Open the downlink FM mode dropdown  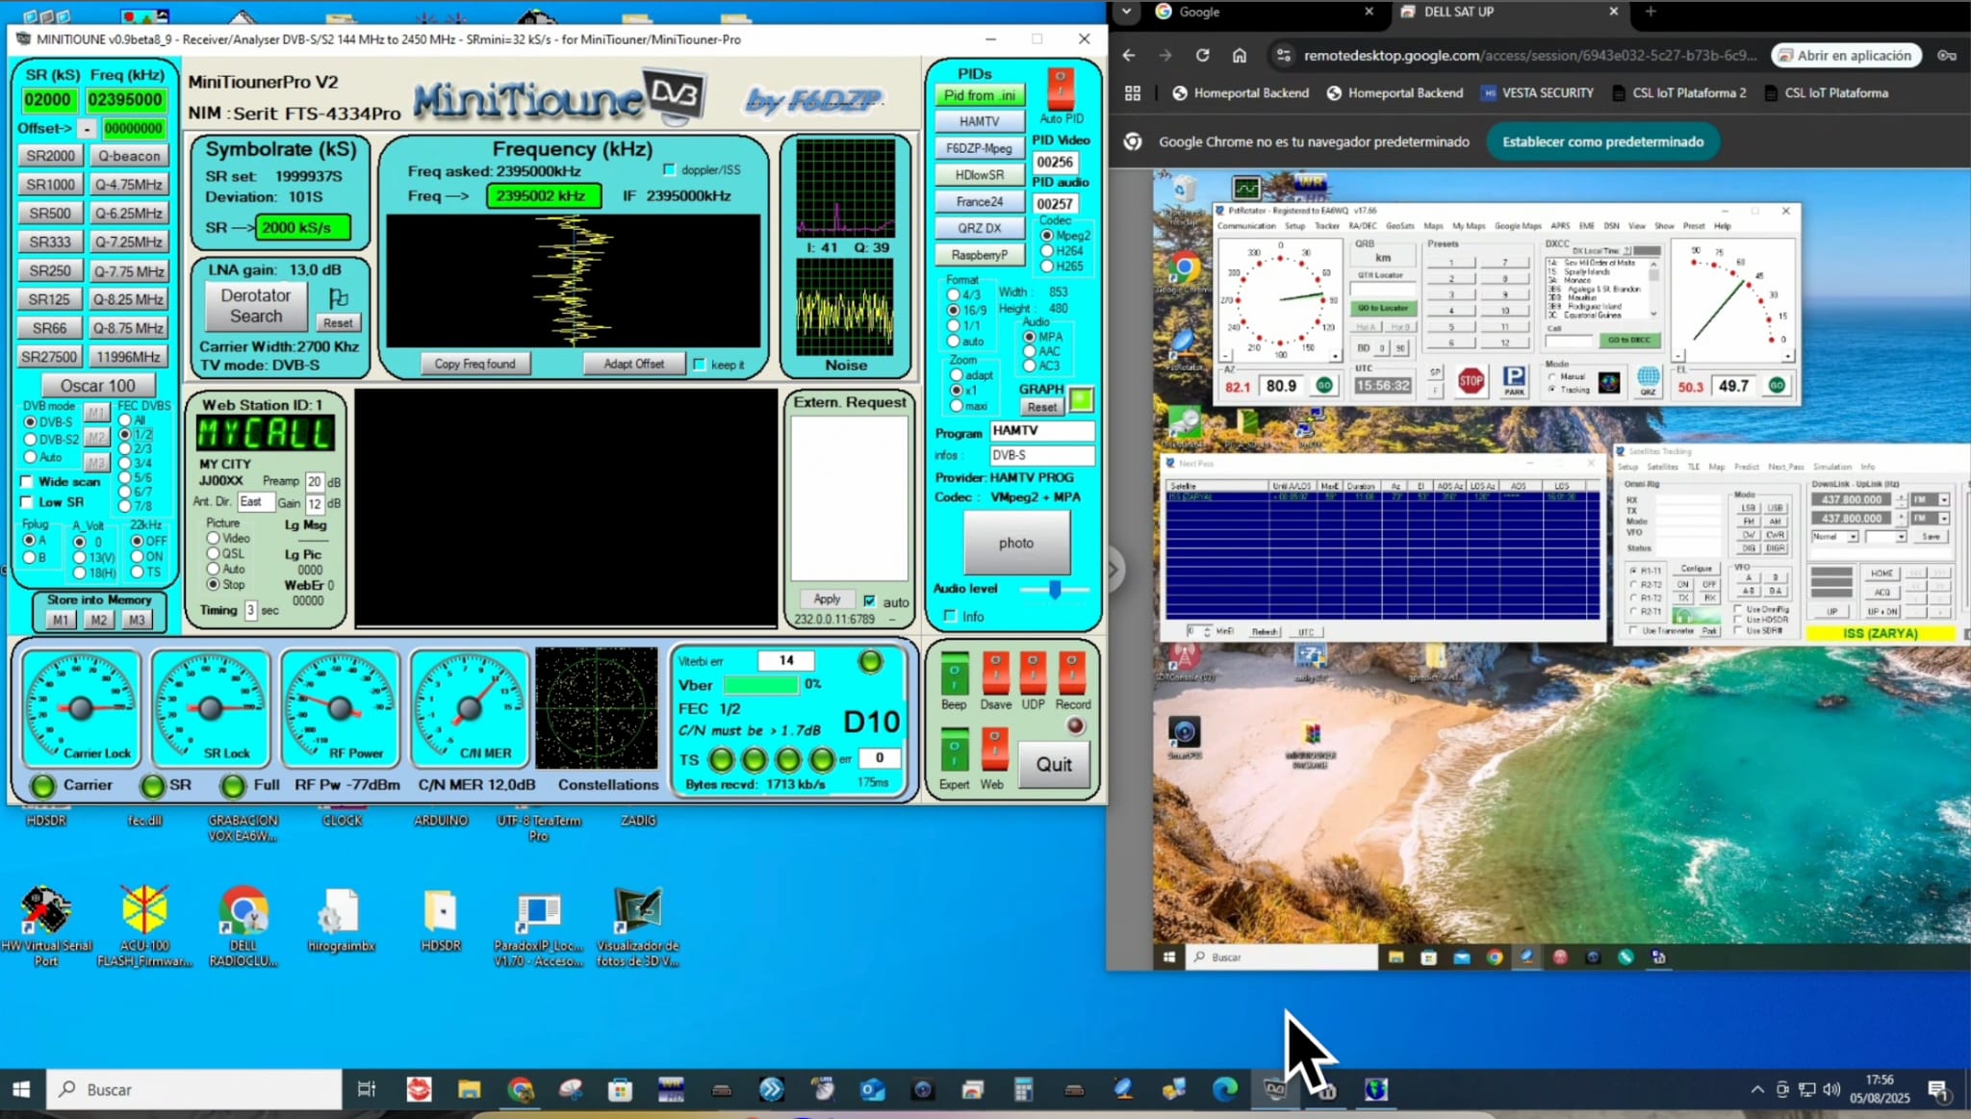tap(1944, 499)
